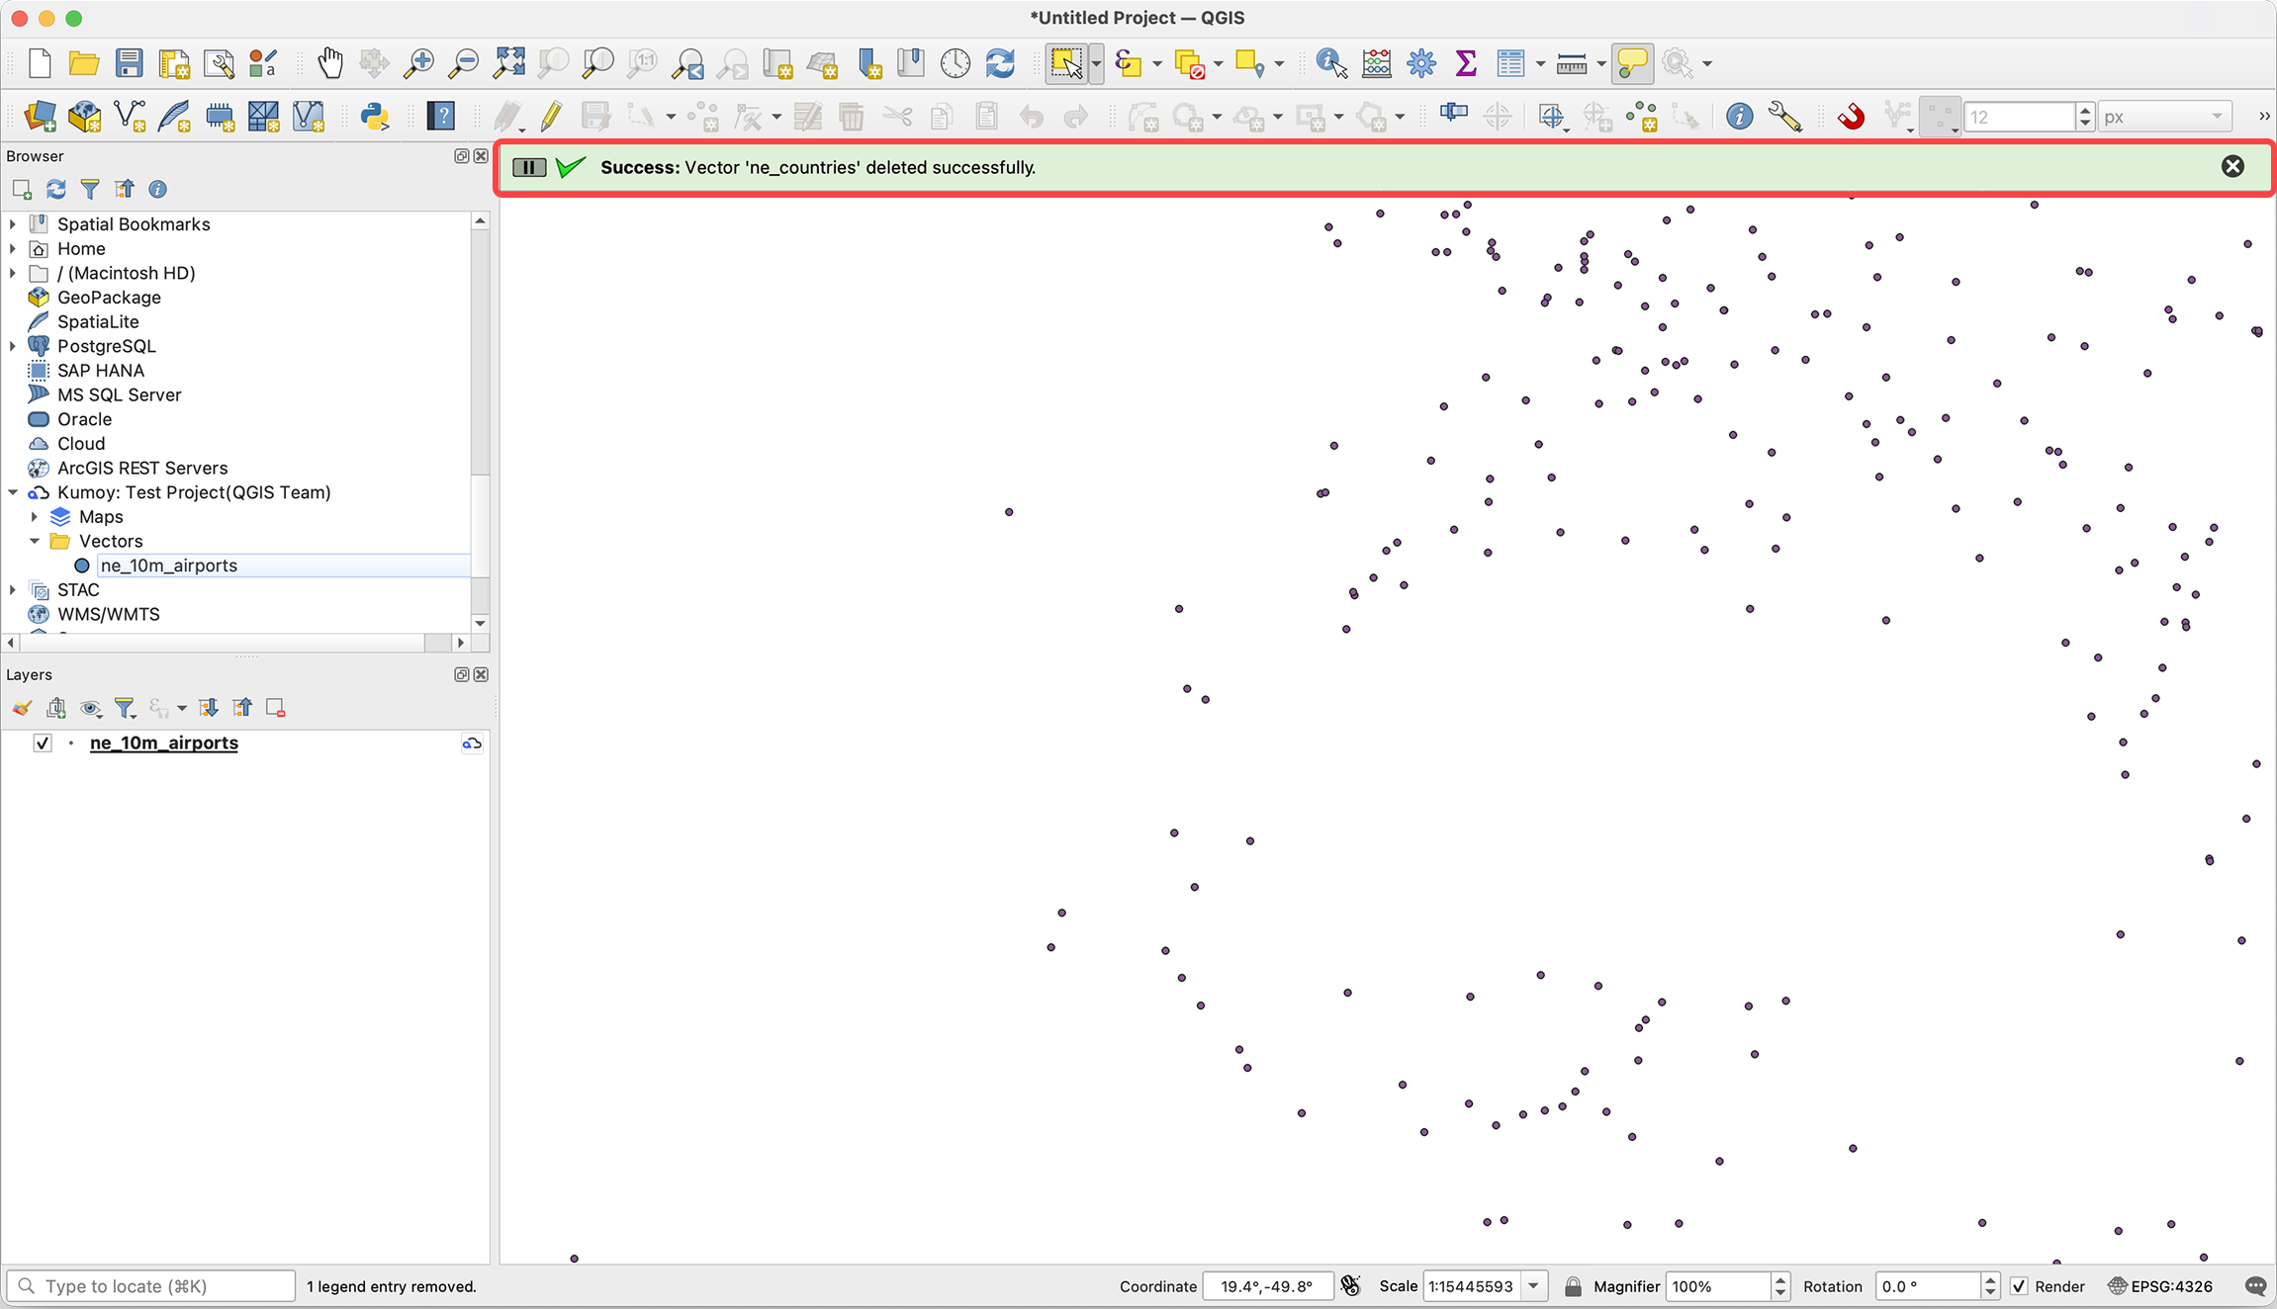Select PostgreSQL entry in Browser panel

click(x=106, y=346)
